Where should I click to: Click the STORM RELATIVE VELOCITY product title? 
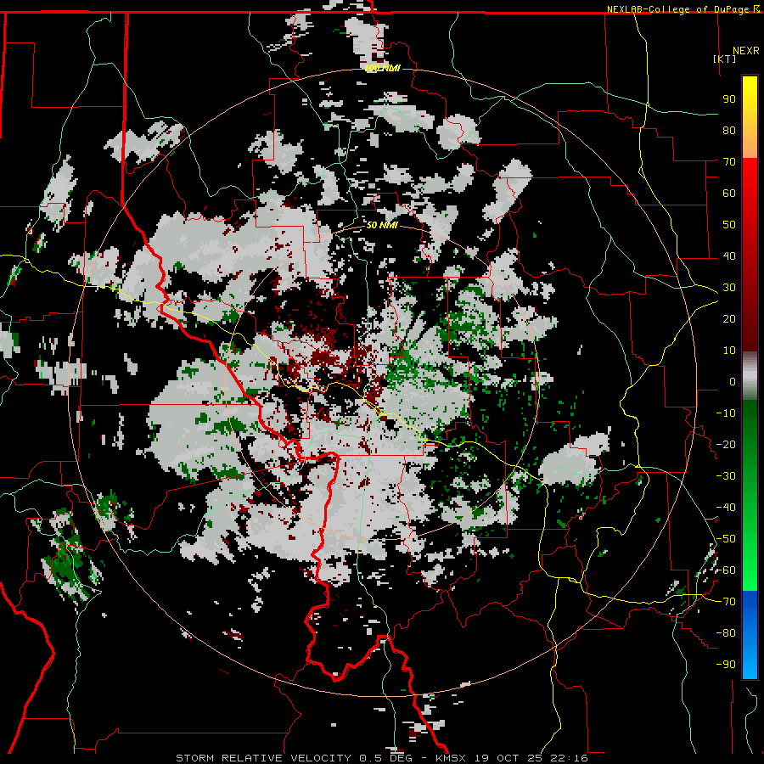click(263, 758)
